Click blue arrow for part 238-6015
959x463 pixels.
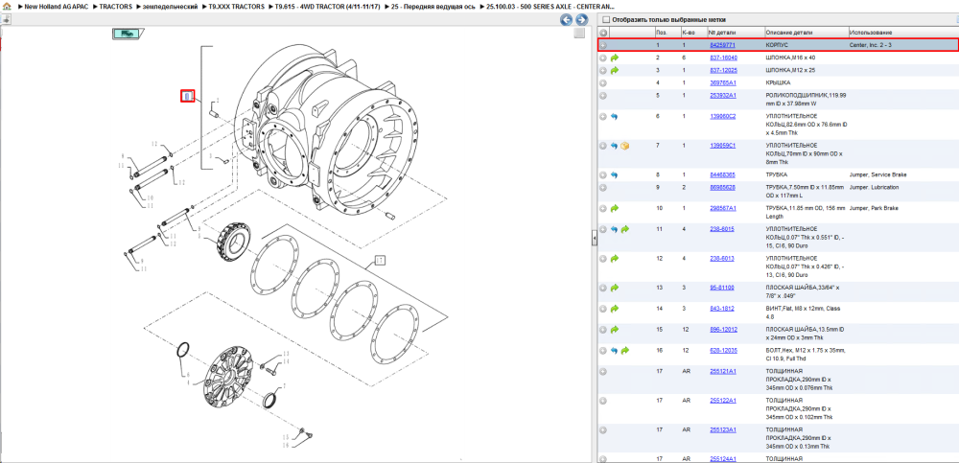(x=614, y=229)
